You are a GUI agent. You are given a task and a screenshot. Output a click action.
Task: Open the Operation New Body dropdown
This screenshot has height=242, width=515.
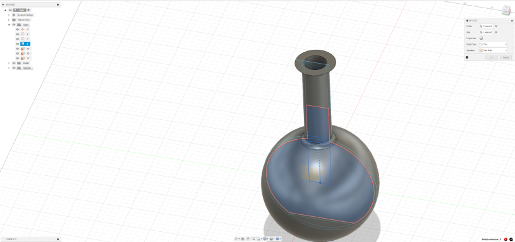(x=494, y=50)
